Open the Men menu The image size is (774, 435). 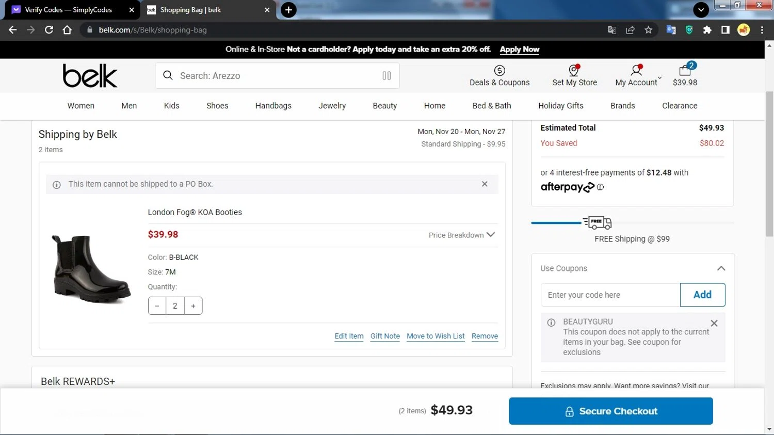pos(129,106)
